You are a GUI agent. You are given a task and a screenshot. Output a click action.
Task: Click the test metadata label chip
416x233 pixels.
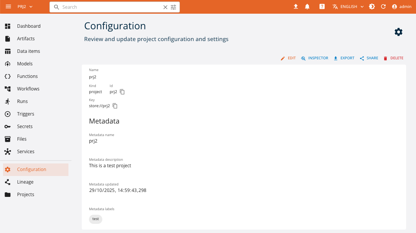click(x=95, y=219)
